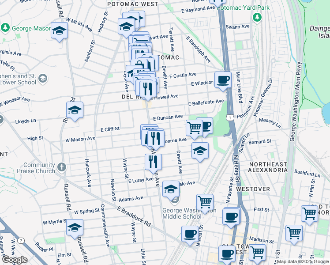Click the W Spring St street label

pyautogui.click(x=87, y=211)
